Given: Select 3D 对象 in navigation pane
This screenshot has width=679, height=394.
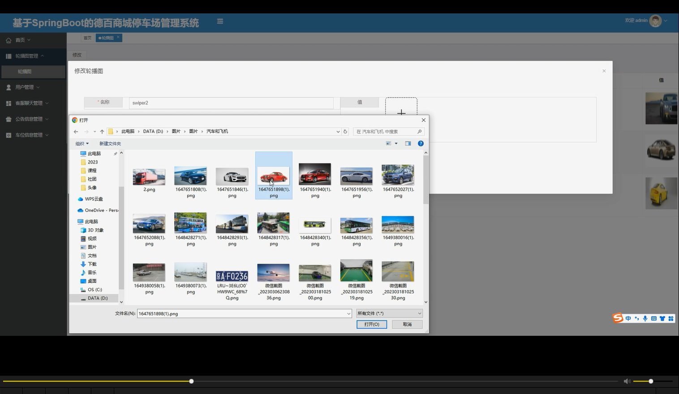Looking at the screenshot, I should [x=95, y=230].
